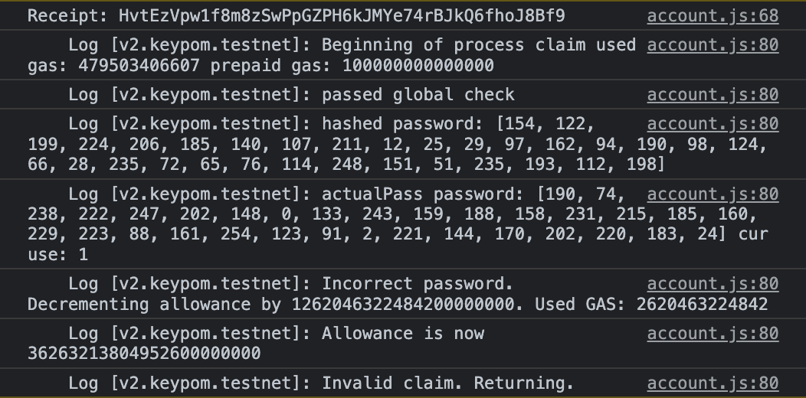Open account.js:80 link beside process claim log
The height and width of the screenshot is (398, 806).
[713, 45]
